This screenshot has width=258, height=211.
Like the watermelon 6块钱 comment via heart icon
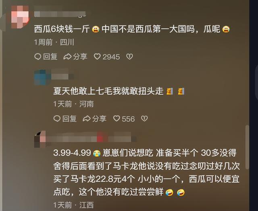pos(97,57)
